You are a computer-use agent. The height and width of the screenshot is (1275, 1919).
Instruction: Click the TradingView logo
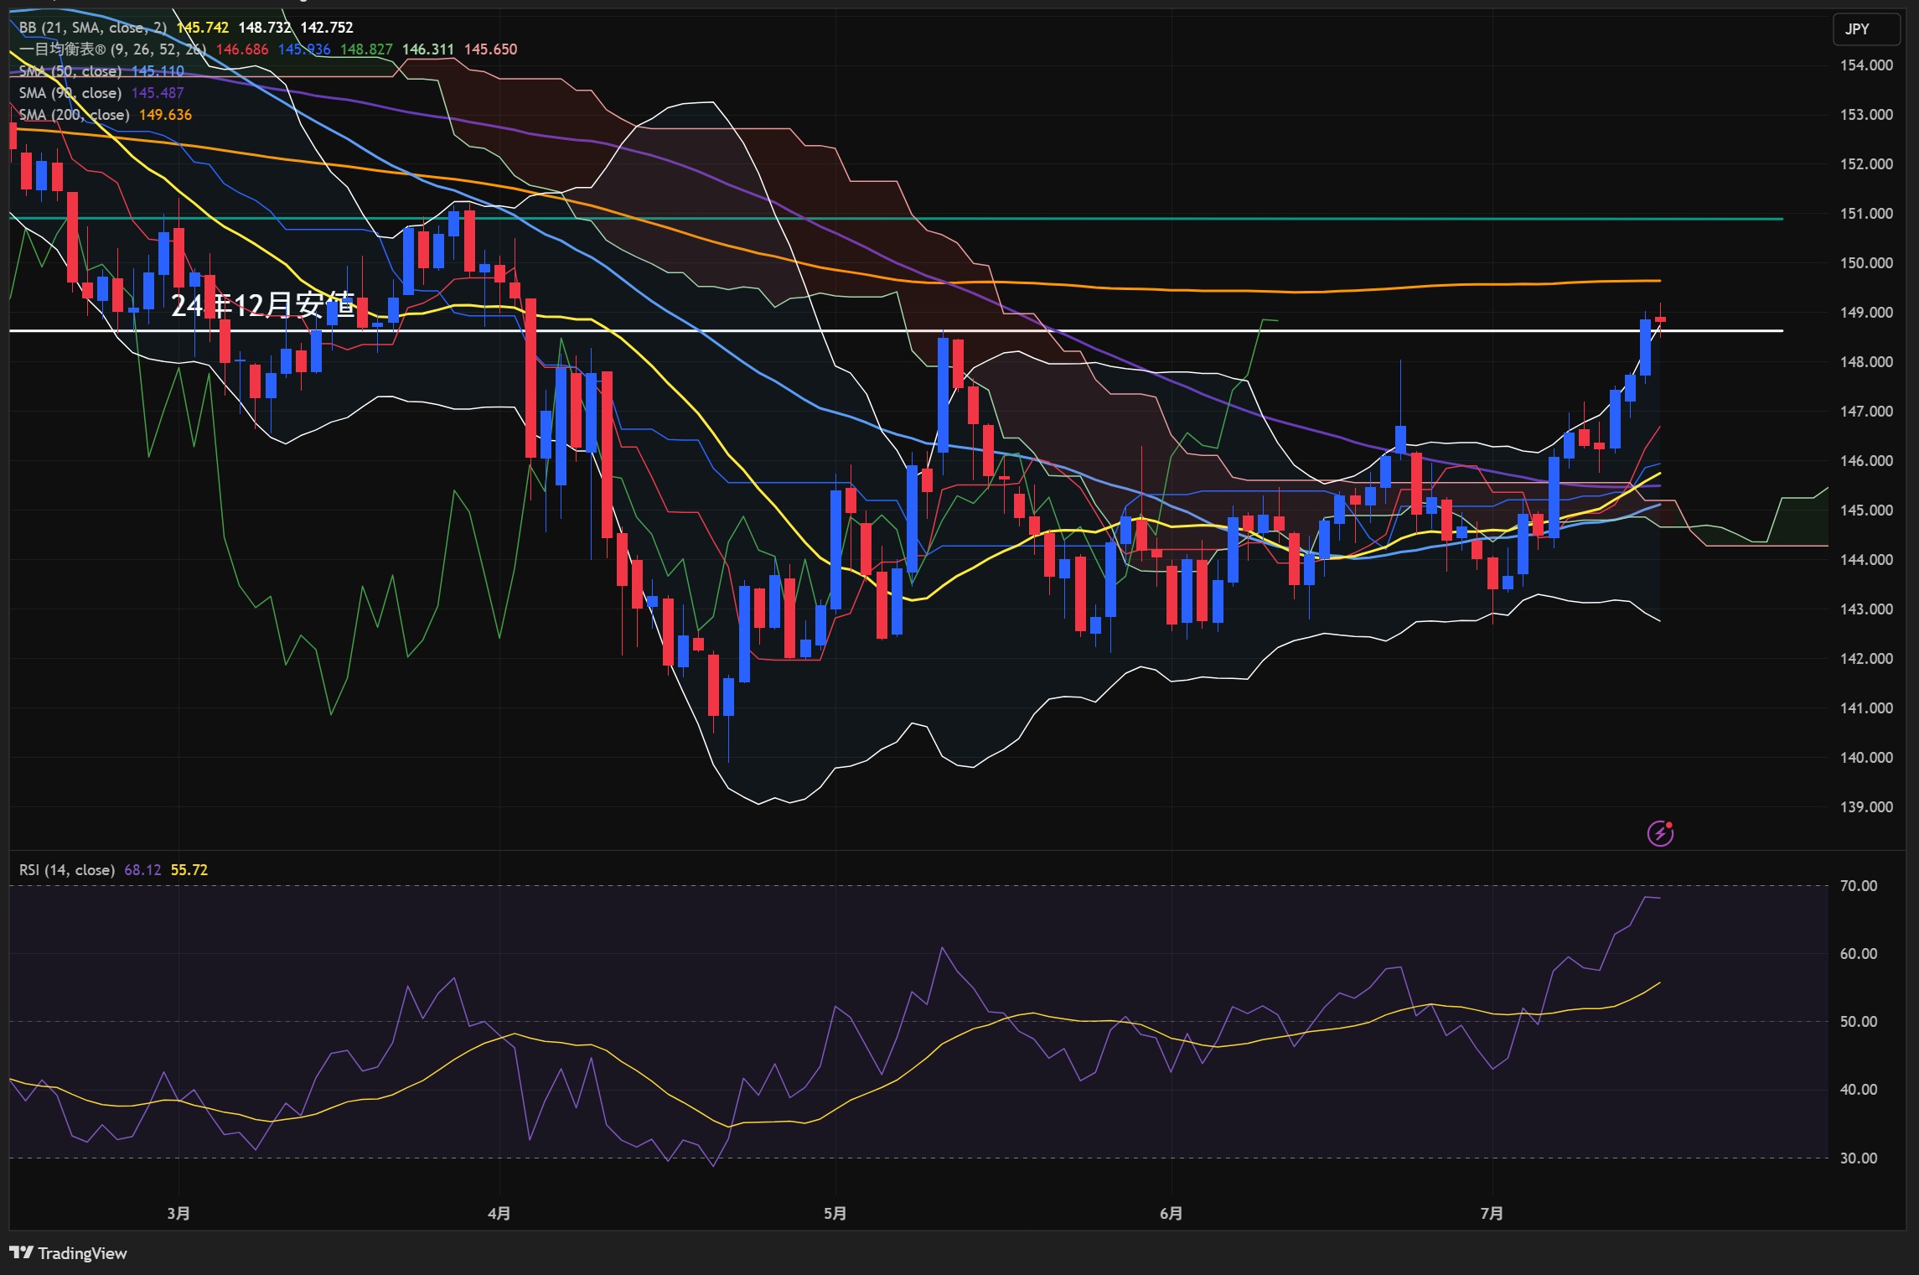(69, 1253)
